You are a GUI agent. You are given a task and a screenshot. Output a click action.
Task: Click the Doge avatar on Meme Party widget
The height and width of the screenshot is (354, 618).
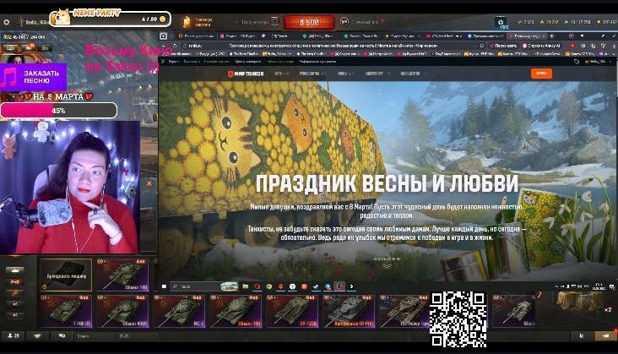[x=61, y=18]
